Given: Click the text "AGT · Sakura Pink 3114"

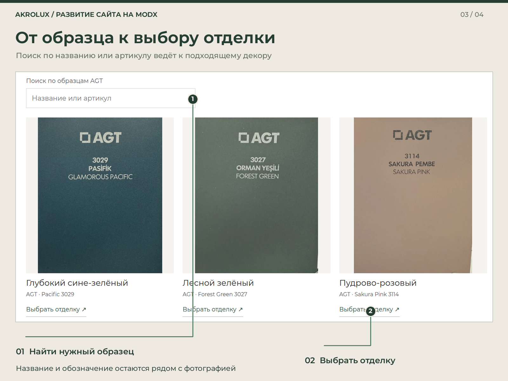Looking at the screenshot, I should (369, 294).
